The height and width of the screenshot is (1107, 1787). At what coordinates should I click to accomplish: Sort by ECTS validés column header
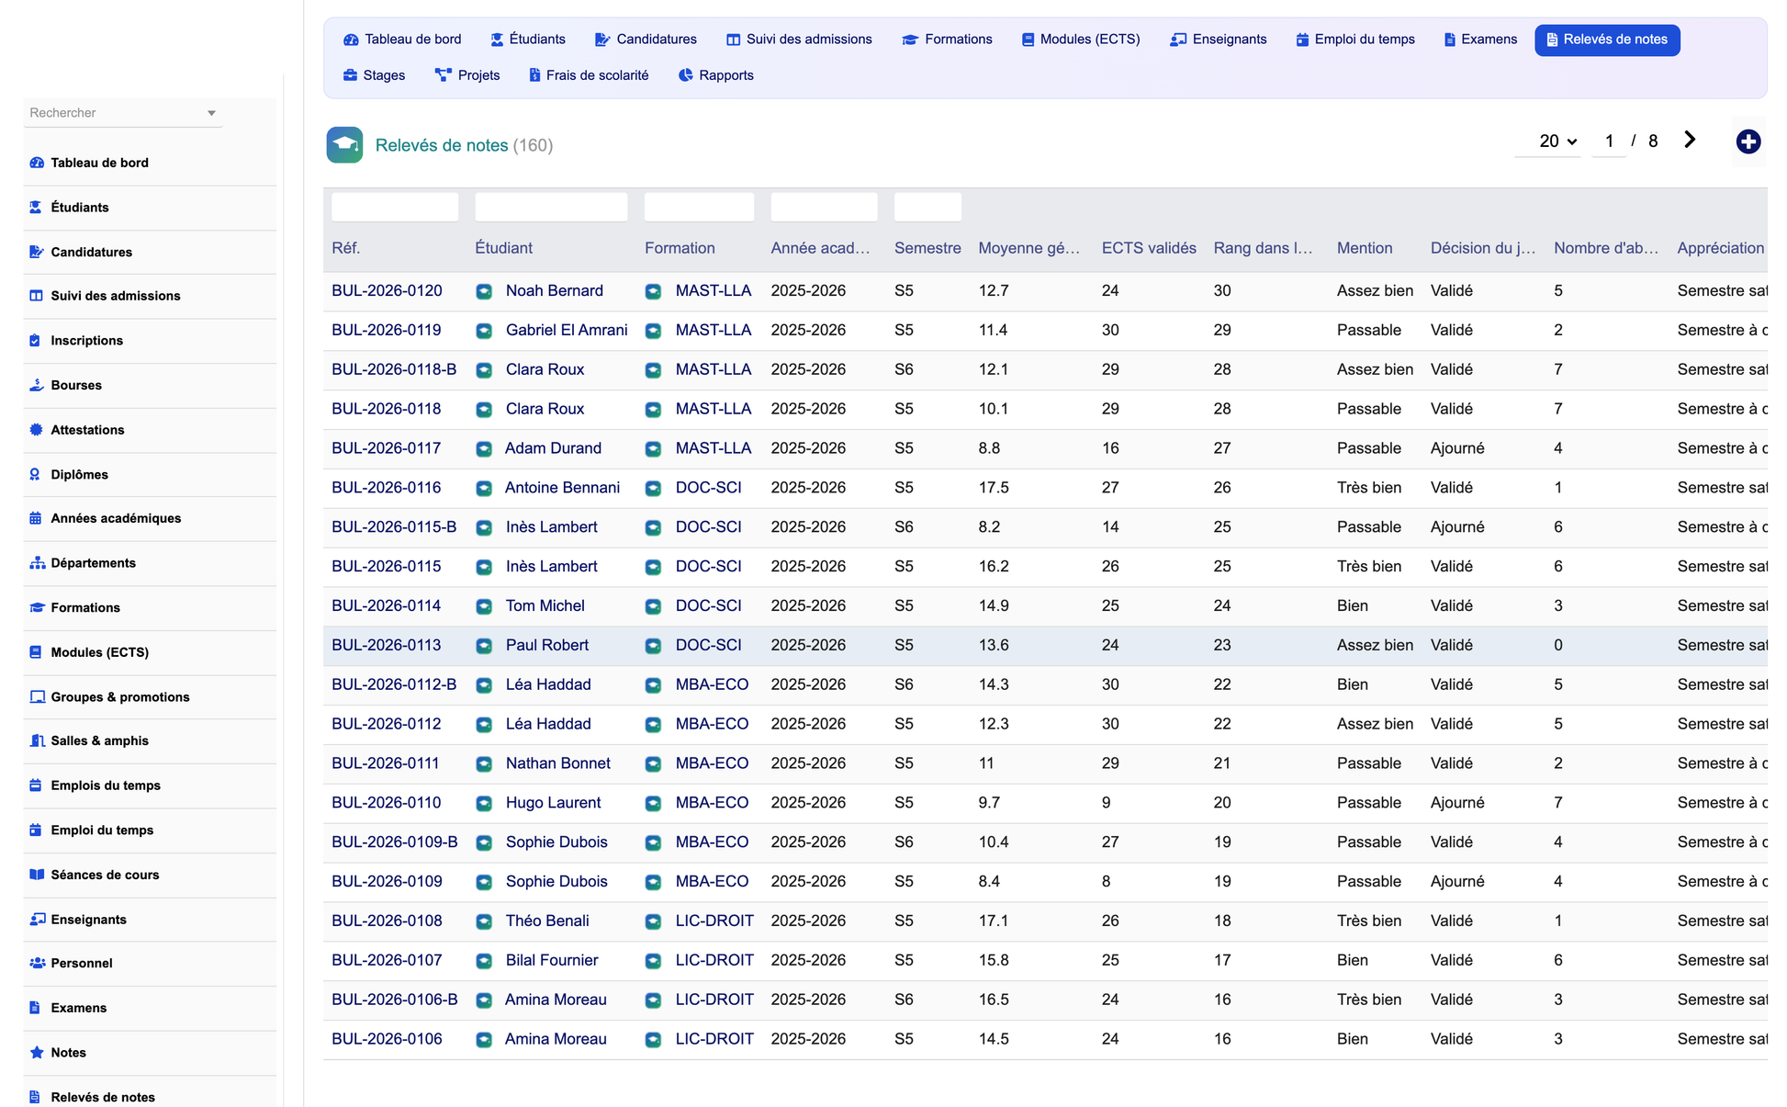pos(1149,248)
